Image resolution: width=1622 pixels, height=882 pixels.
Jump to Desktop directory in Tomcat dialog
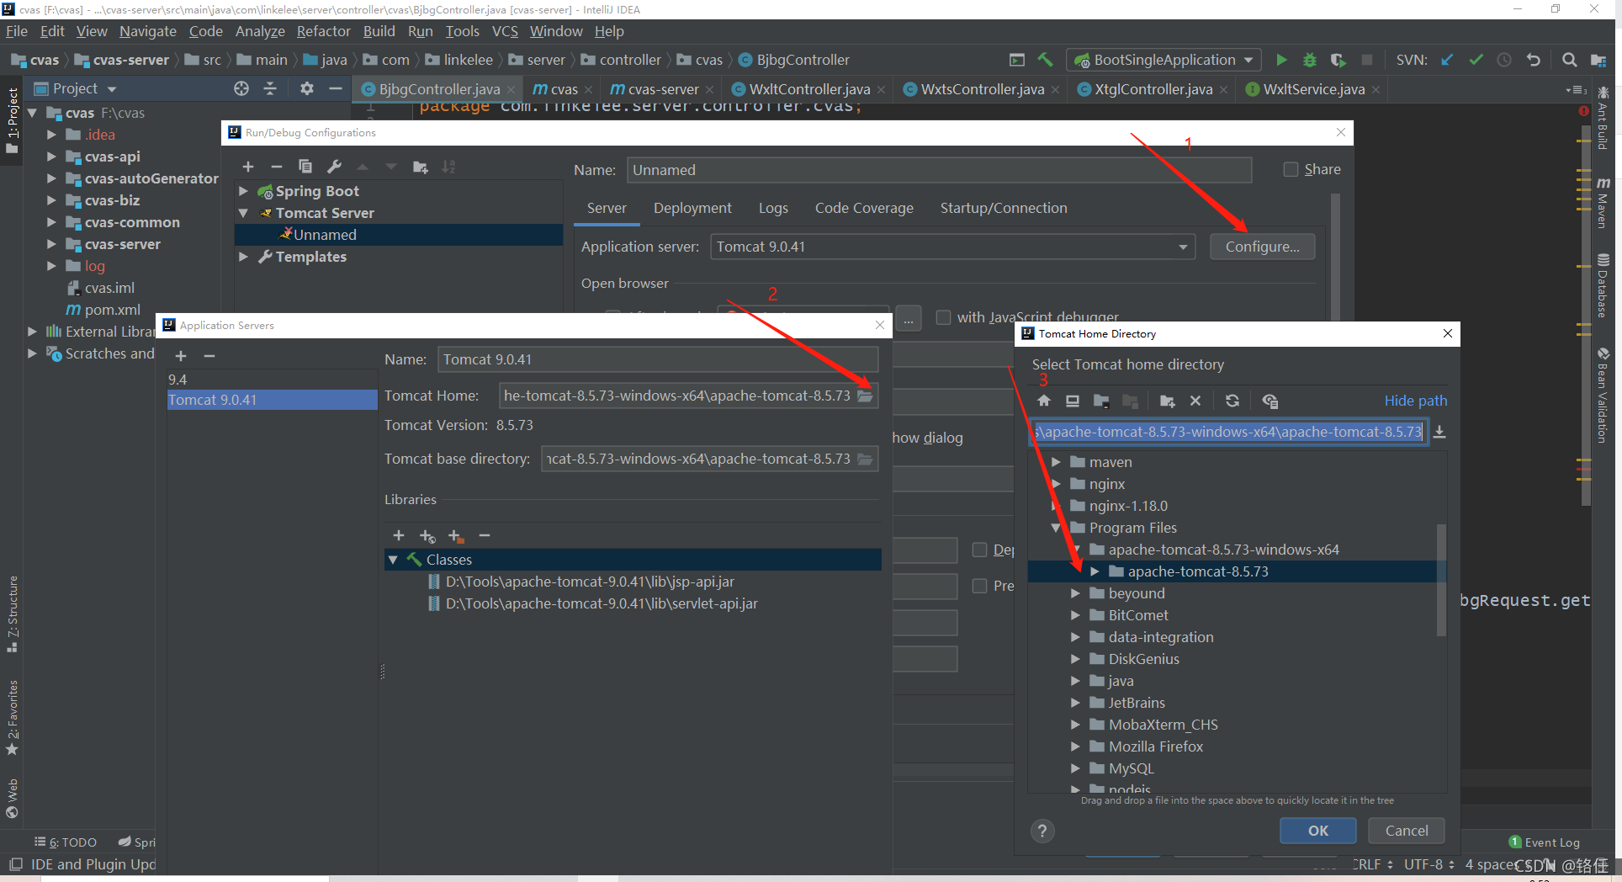point(1073,401)
